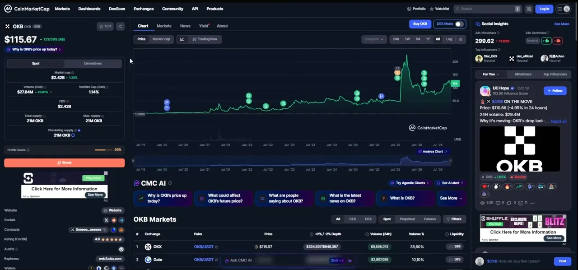Viewport: 578px width, 270px height.
Task: Switch to the line chart style icon
Action: [x=182, y=39]
